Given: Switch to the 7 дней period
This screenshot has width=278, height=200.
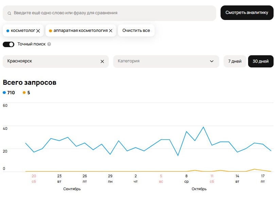Looking at the screenshot, I should click(235, 61).
